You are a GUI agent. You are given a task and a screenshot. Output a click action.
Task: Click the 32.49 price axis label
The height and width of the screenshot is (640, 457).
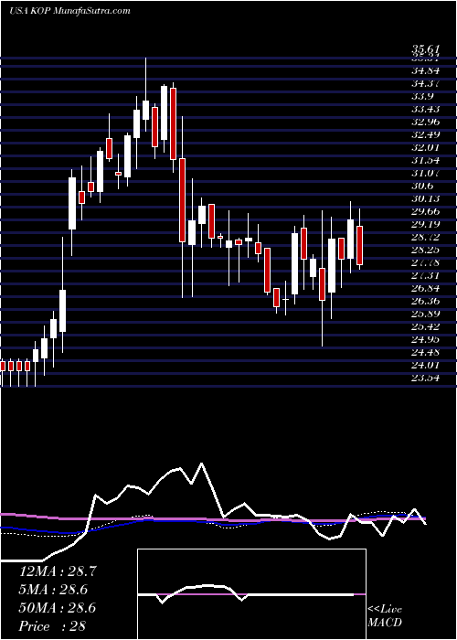pyautogui.click(x=427, y=134)
